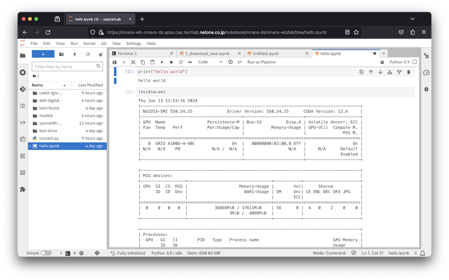Open the Code Snippets sidebar panel

pos(22,122)
